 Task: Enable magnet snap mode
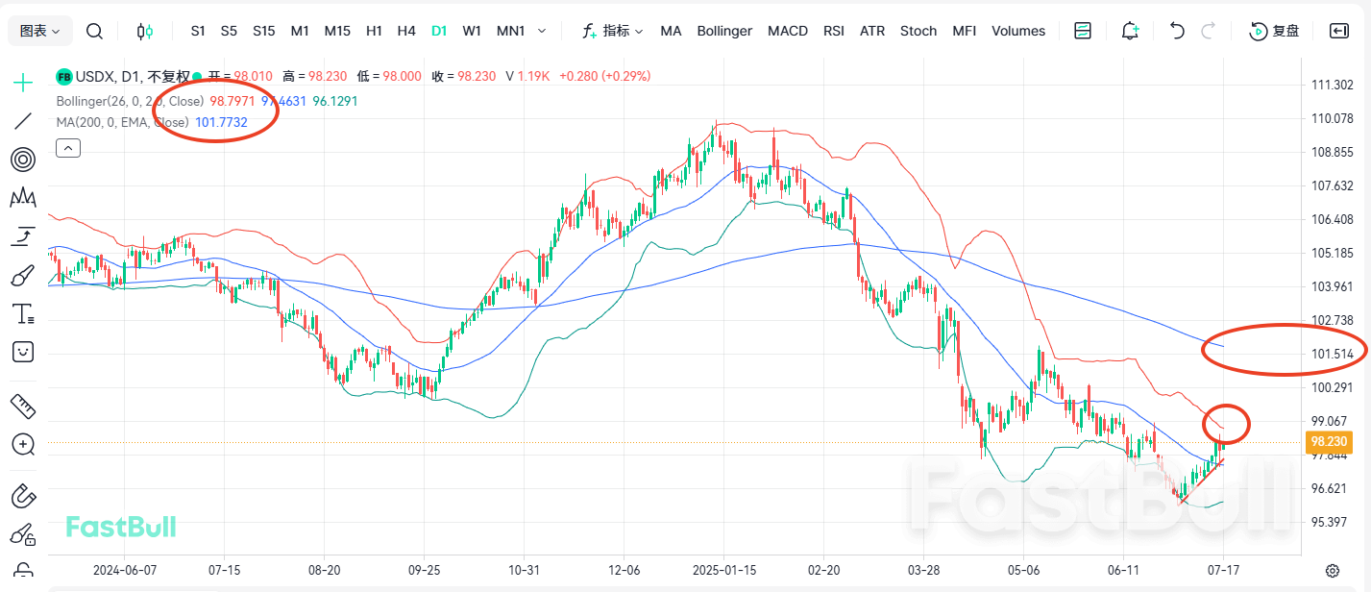(23, 496)
